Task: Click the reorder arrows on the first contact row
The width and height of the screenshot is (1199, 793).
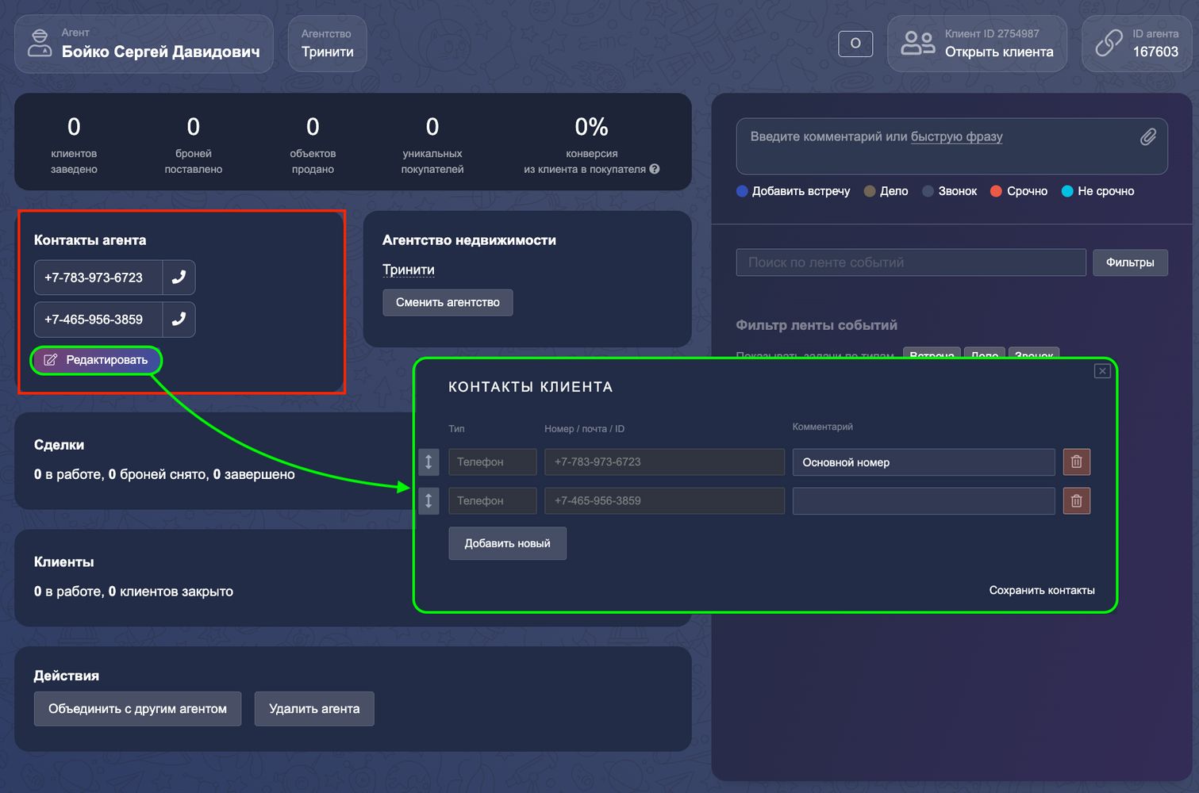Action: pyautogui.click(x=428, y=462)
